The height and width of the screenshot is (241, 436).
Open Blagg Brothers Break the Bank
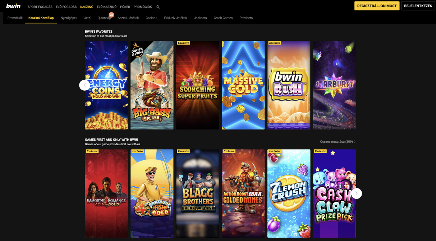tap(198, 194)
